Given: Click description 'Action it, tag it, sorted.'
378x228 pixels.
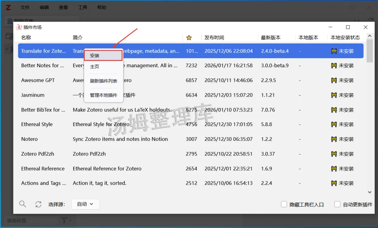Looking at the screenshot, I should point(99,183).
